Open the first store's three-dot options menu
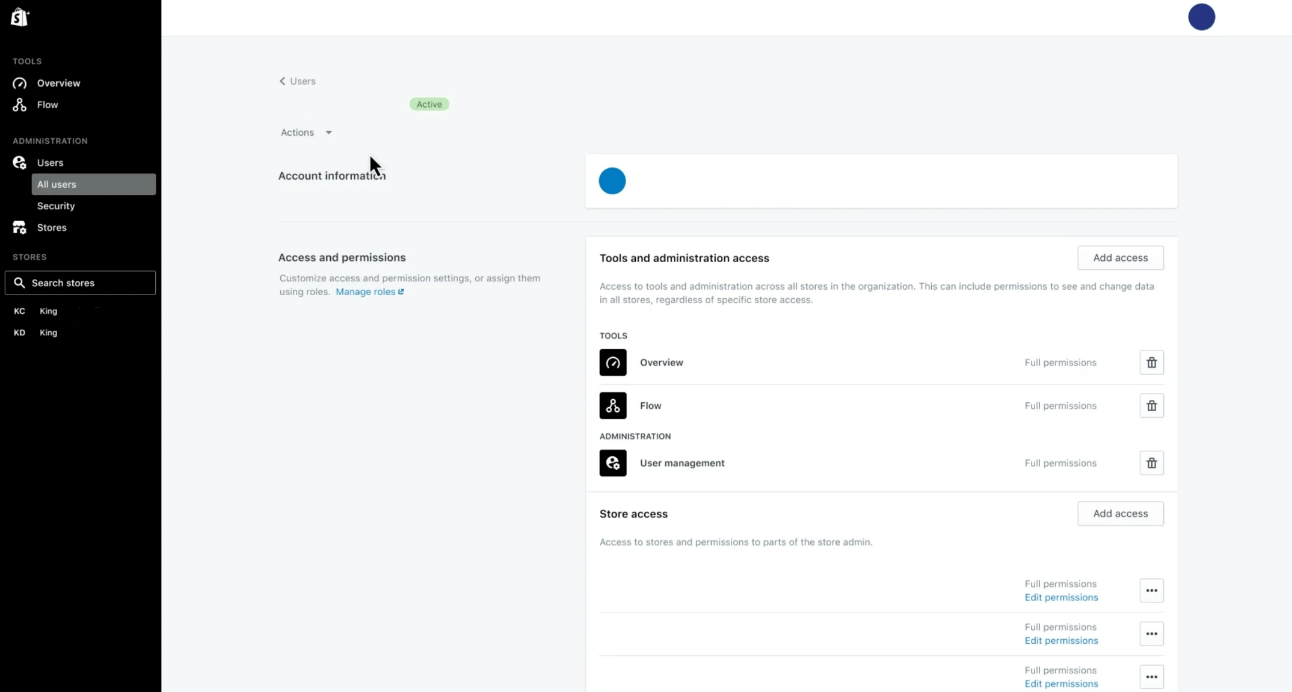1292x692 pixels. pos(1151,590)
